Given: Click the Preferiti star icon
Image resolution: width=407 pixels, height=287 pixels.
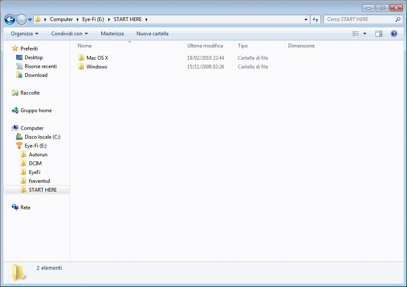Looking at the screenshot, I should [15, 48].
